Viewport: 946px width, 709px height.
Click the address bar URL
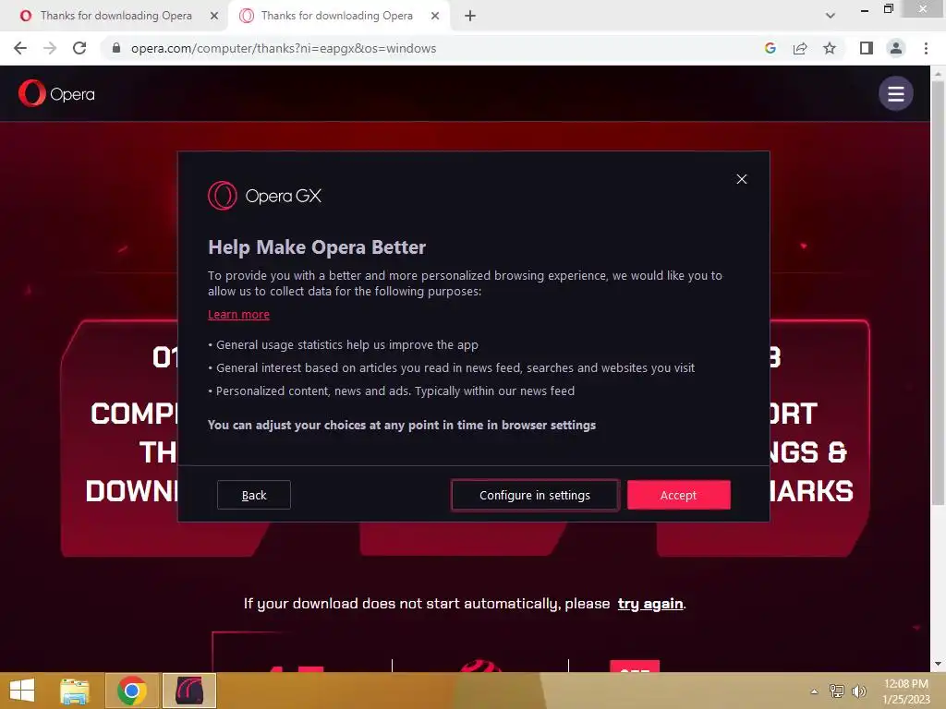(284, 48)
